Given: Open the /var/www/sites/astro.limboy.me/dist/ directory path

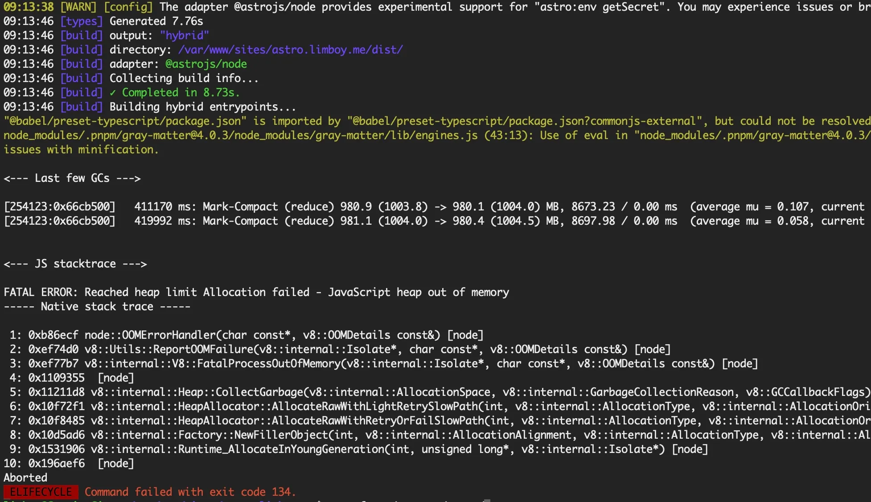Looking at the screenshot, I should 290,49.
